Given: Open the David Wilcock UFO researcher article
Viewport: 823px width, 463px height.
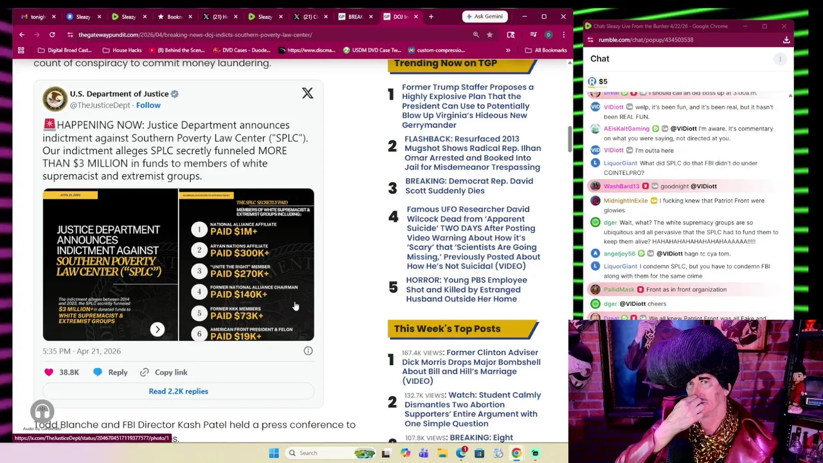Looking at the screenshot, I should pos(473,237).
